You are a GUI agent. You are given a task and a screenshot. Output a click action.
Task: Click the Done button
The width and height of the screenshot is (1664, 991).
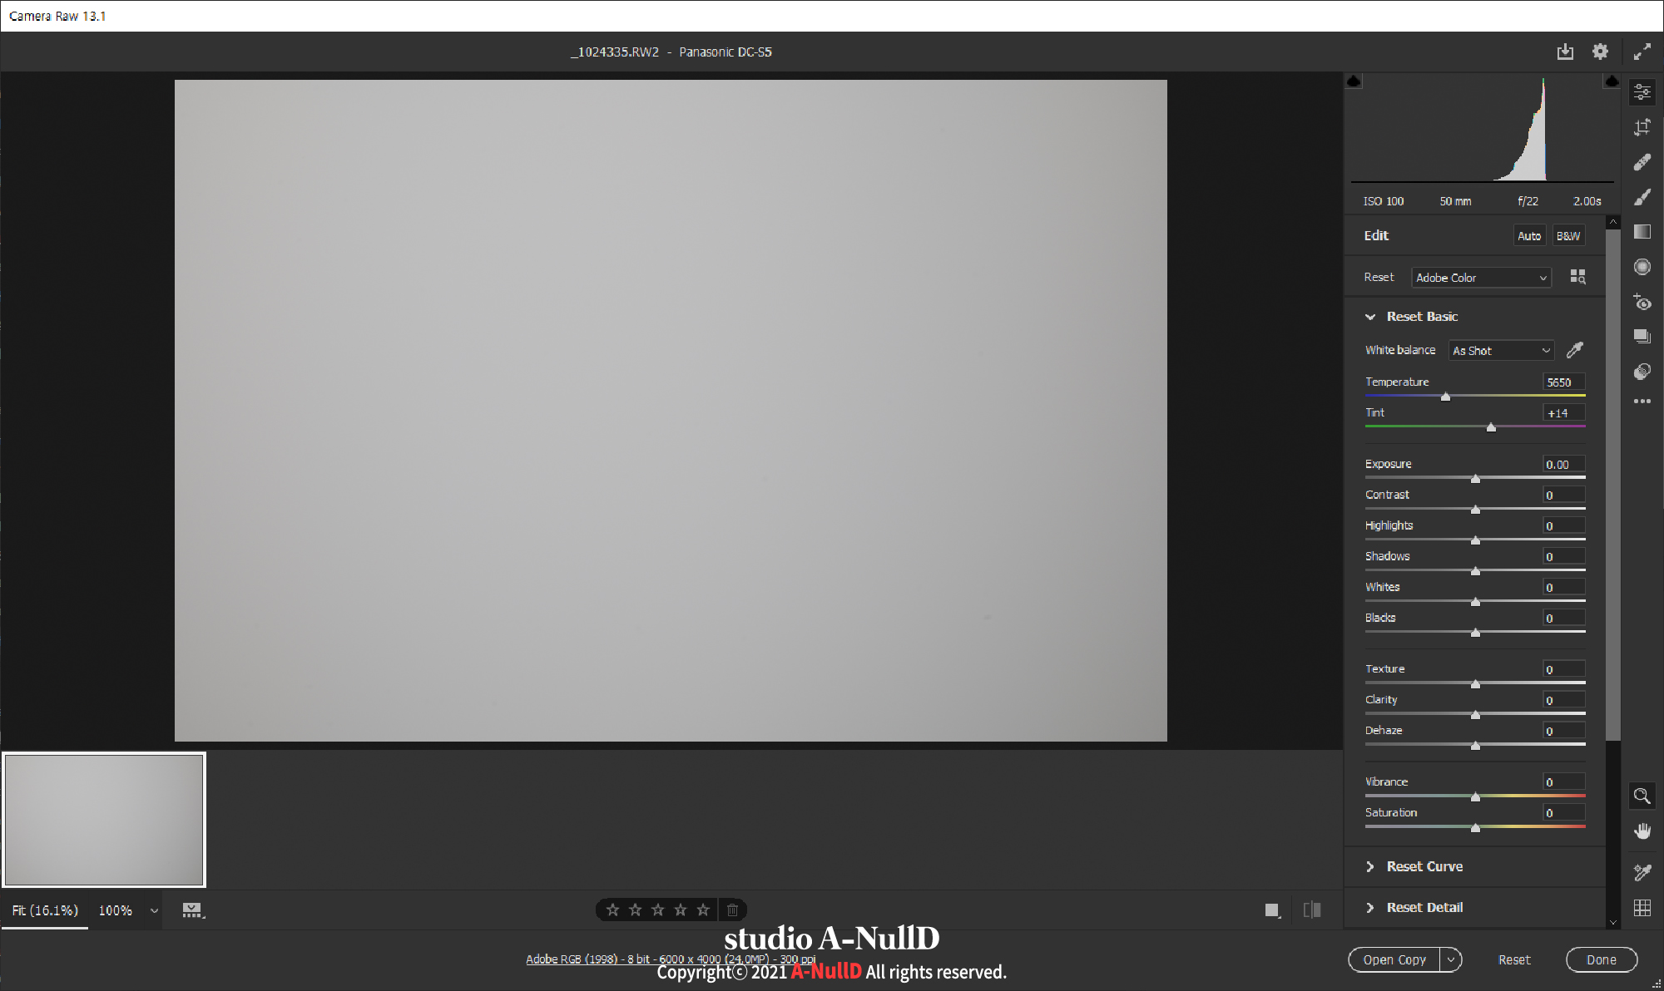pos(1601,959)
